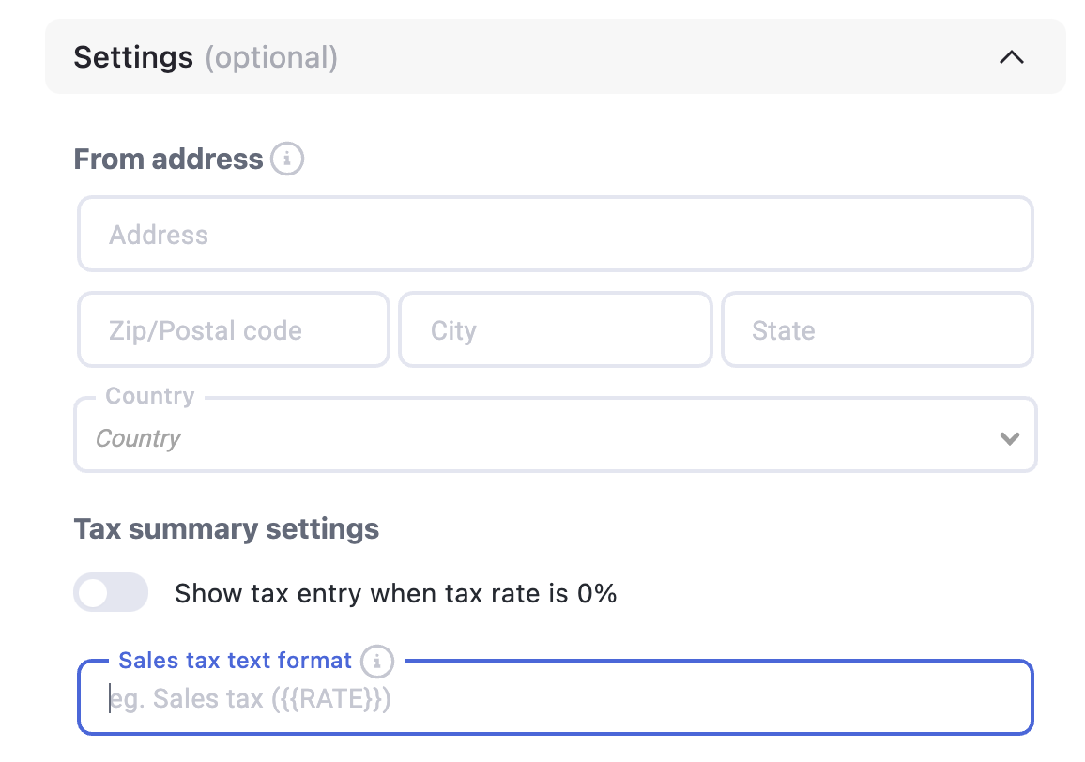Viewport: 1085px width, 762px height.
Task: Open the From address info icon
Action: click(286, 160)
